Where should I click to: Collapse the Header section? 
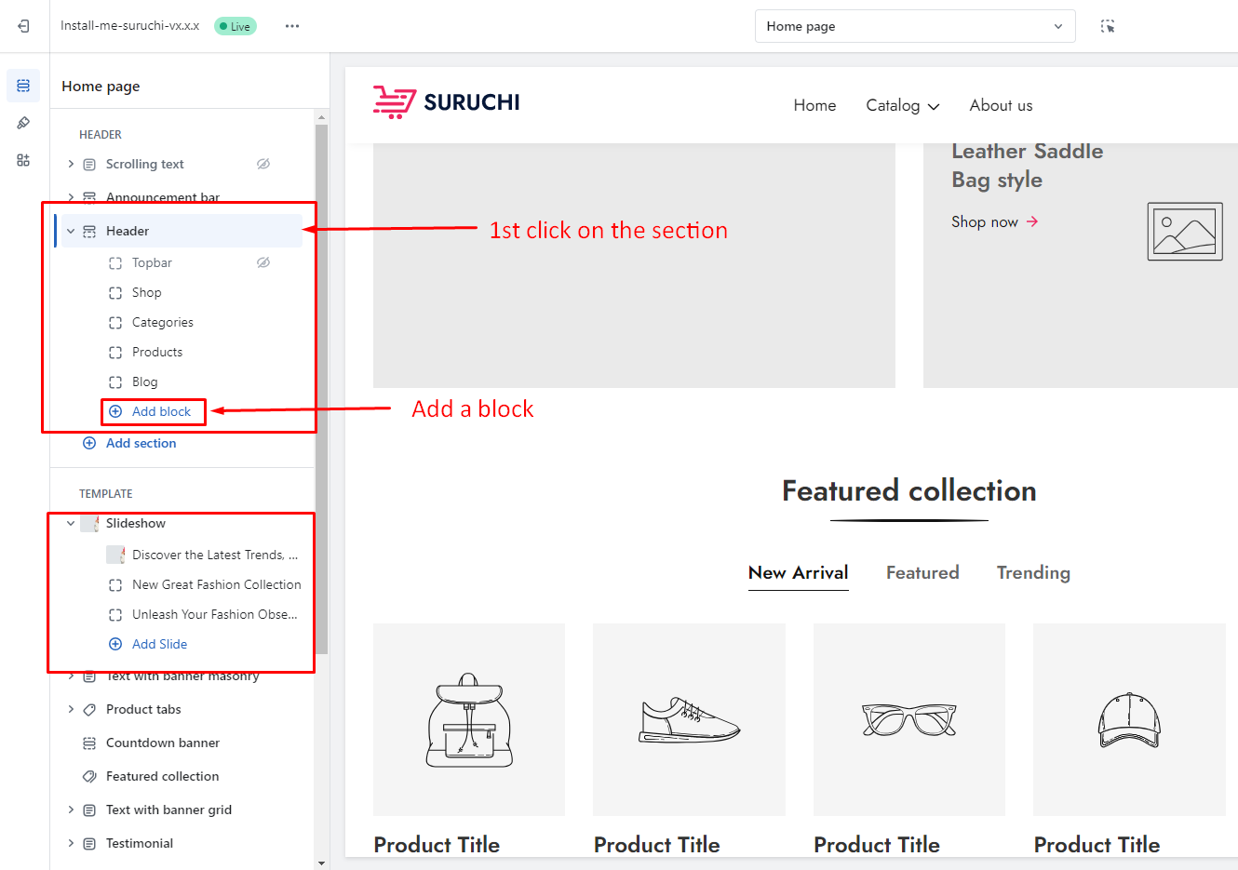pos(71,231)
